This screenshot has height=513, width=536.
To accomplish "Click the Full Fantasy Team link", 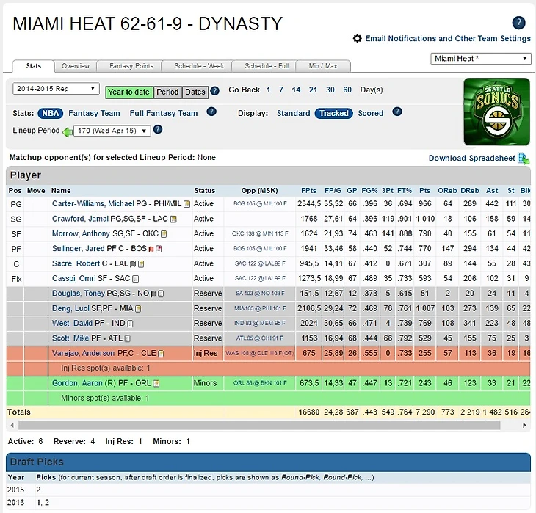I will click(x=163, y=113).
